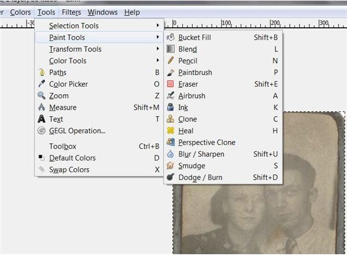Expand the Selection Tools submenu arrow
Image resolution: width=347 pixels, height=260 pixels.
click(x=157, y=25)
